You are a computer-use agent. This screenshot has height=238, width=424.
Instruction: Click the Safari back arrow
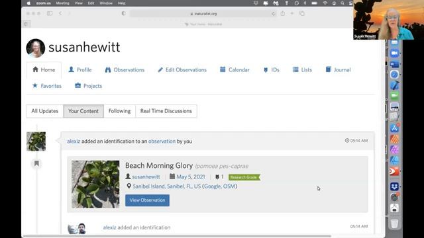(60, 13)
